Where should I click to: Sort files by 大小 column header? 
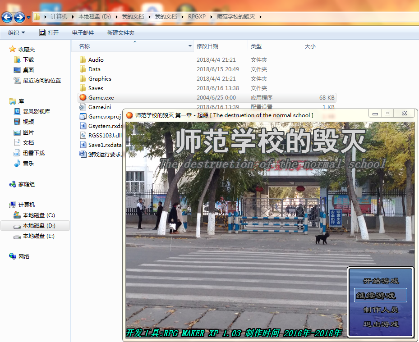point(320,46)
